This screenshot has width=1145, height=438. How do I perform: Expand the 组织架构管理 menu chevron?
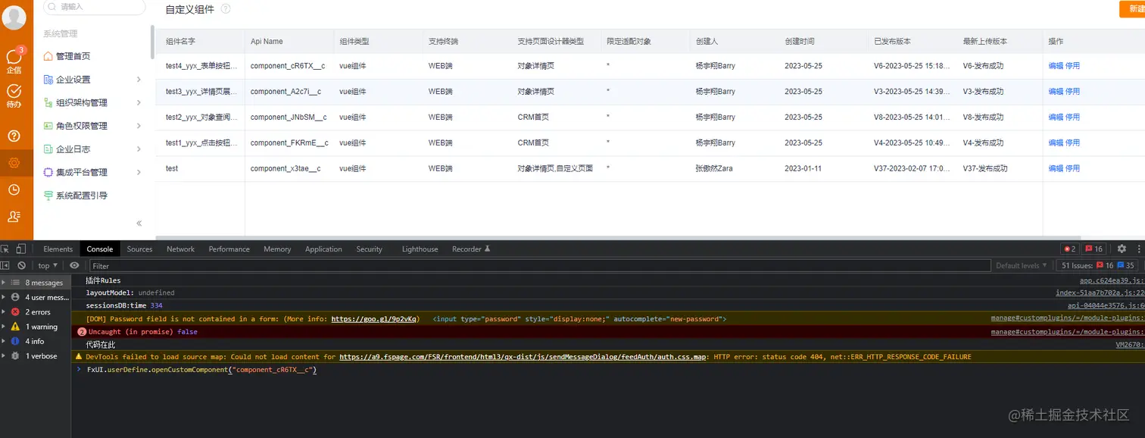(139, 102)
